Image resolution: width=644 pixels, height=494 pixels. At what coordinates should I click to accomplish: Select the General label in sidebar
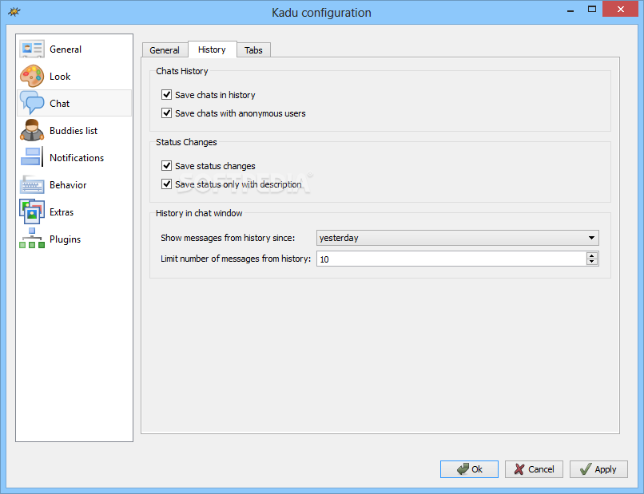[x=66, y=49]
